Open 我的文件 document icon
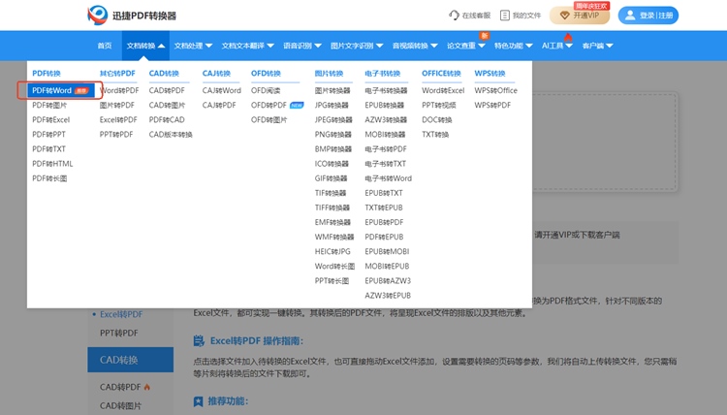The height and width of the screenshot is (415, 727). [x=504, y=16]
